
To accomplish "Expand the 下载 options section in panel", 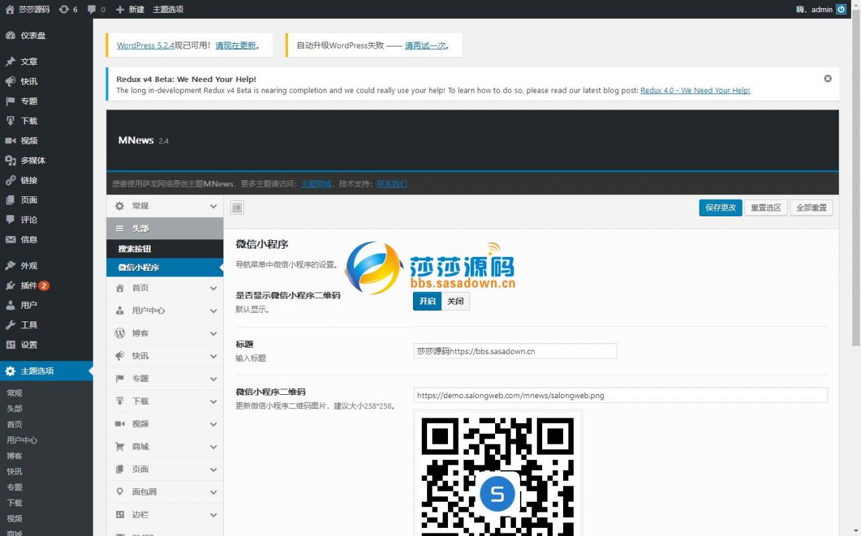I will click(x=165, y=401).
